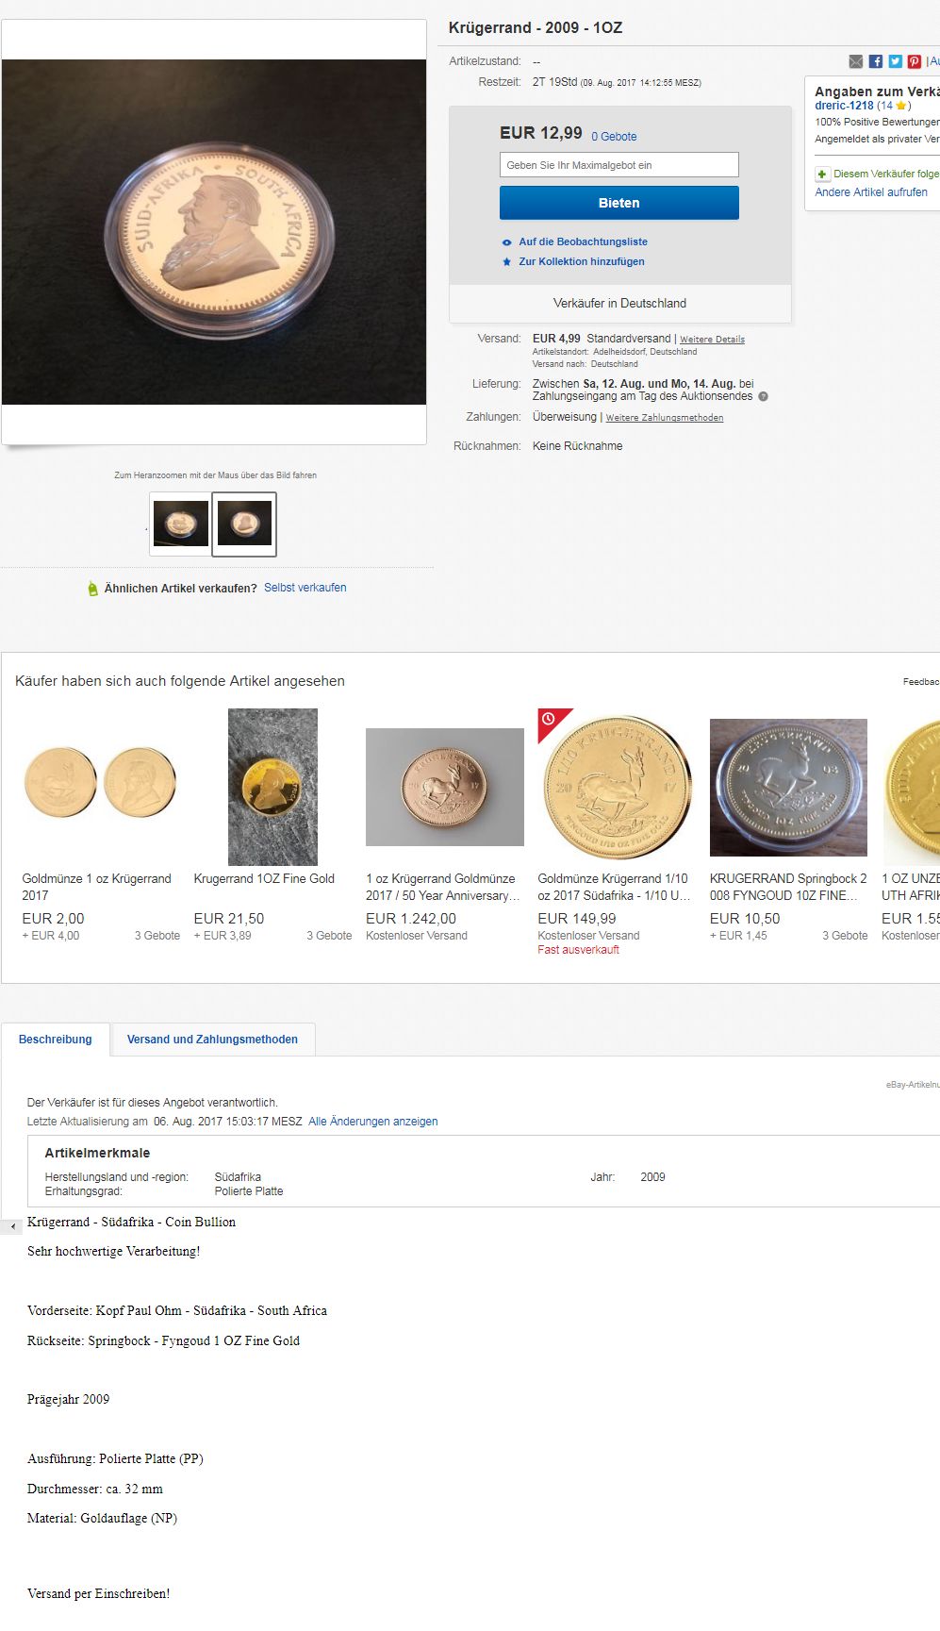Click the Maximalgebot input field

618,165
